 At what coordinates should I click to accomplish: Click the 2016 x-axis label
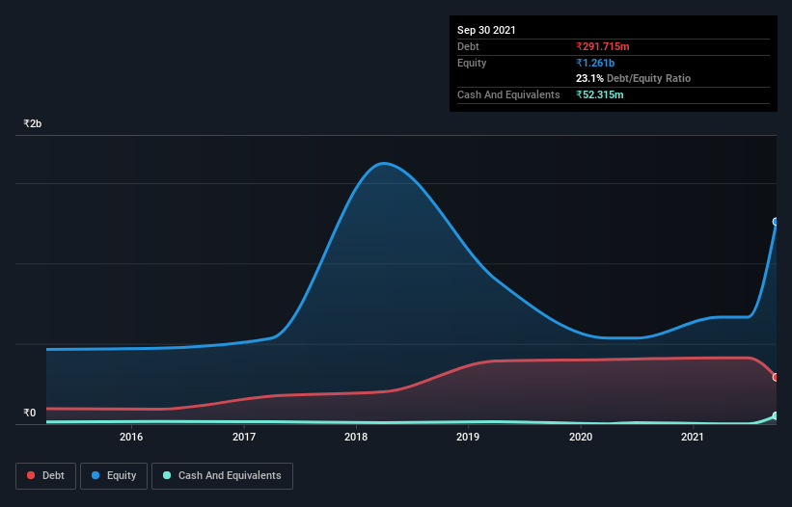coord(131,437)
